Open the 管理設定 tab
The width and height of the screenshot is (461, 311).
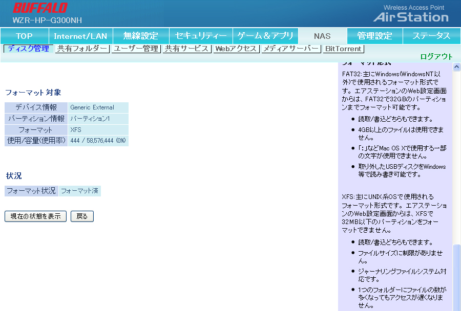click(374, 36)
